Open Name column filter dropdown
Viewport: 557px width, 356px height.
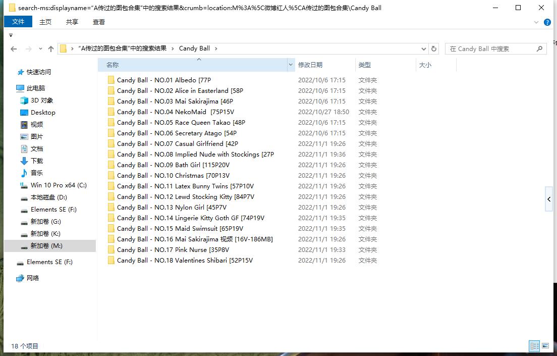click(x=291, y=65)
